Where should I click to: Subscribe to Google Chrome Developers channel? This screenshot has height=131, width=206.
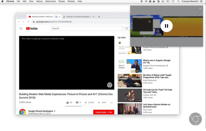tap(104, 112)
